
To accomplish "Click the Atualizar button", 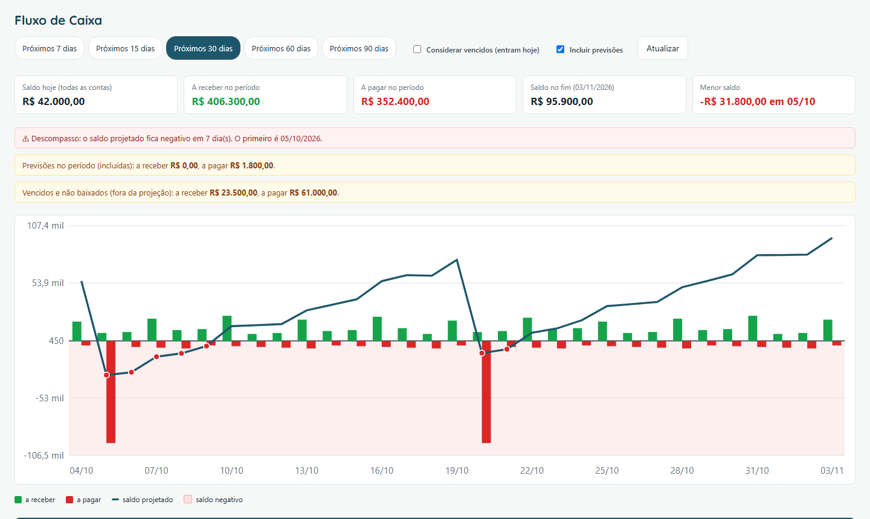I will click(663, 48).
